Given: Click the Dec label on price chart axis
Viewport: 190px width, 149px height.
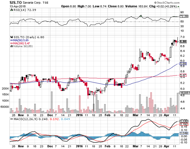Looking at the screenshot, I should pyautogui.click(x=50, y=115).
